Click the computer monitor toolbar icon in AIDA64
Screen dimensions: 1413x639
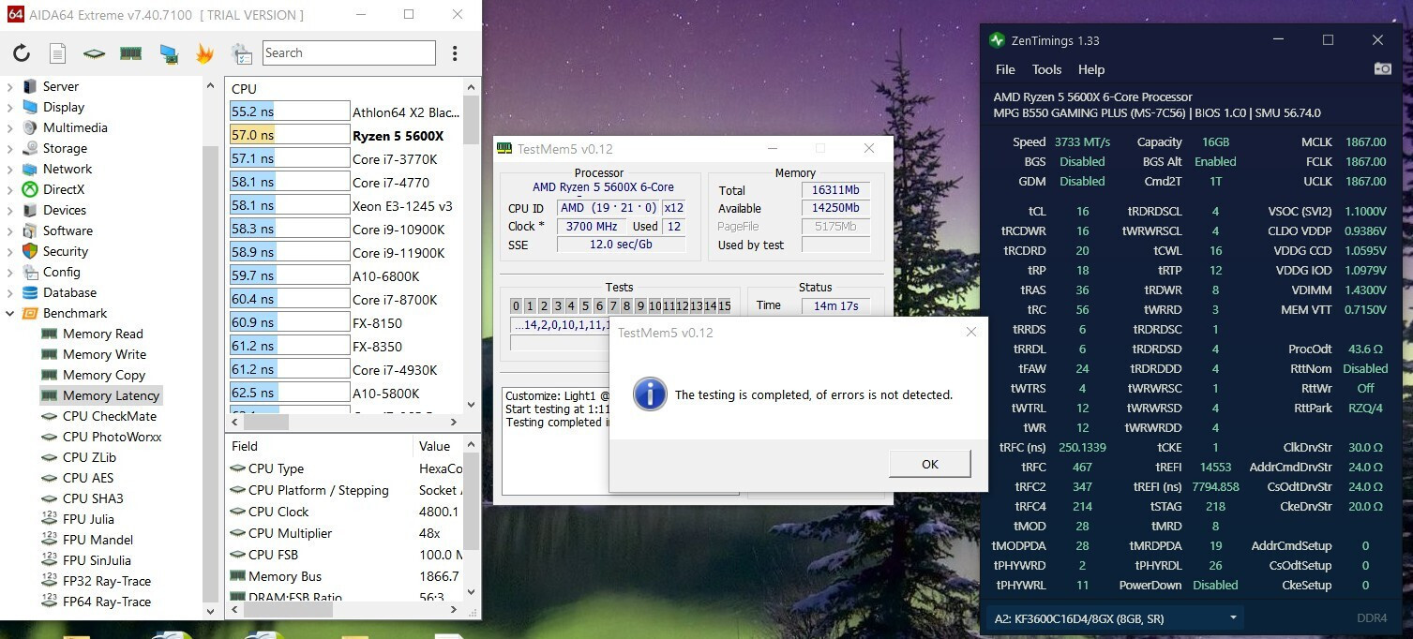pyautogui.click(x=169, y=53)
